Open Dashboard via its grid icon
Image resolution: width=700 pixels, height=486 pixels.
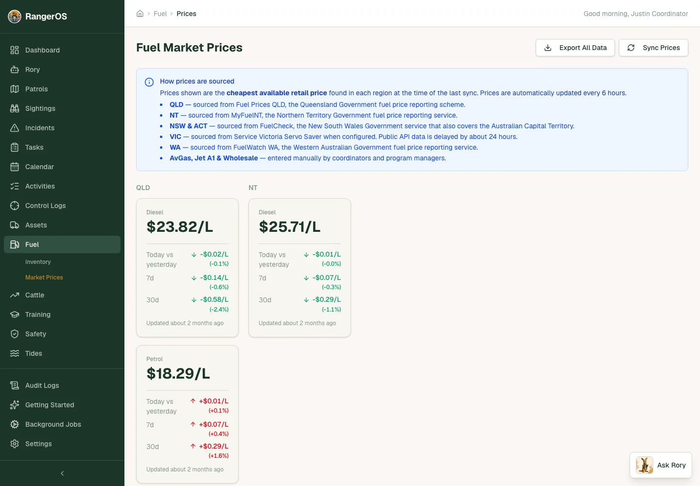point(15,50)
